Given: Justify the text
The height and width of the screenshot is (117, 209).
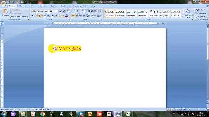Looking at the screenshot, I should tap(84, 16).
